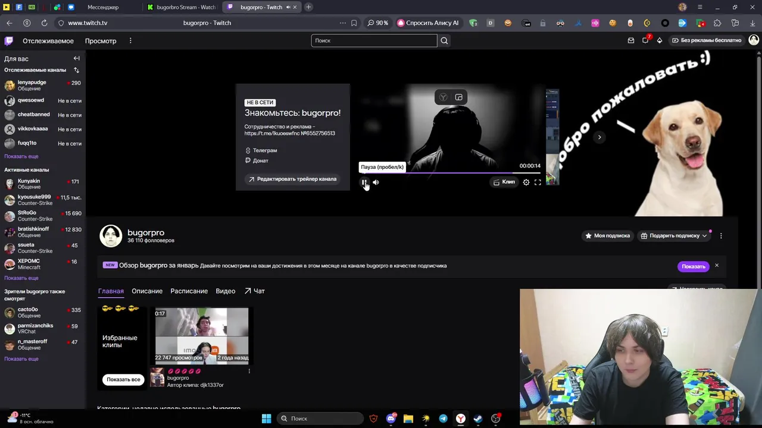Viewport: 762px width, 428px height.
Task: Open StRoGo channel in sidebar
Action: (x=43, y=216)
